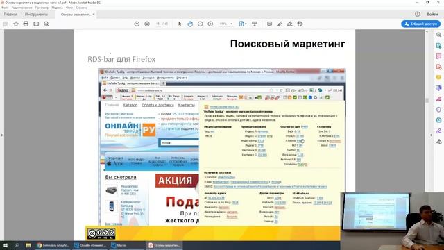Open the Редактирование menu
Screen dimensions: 444x250
[x=22, y=8]
